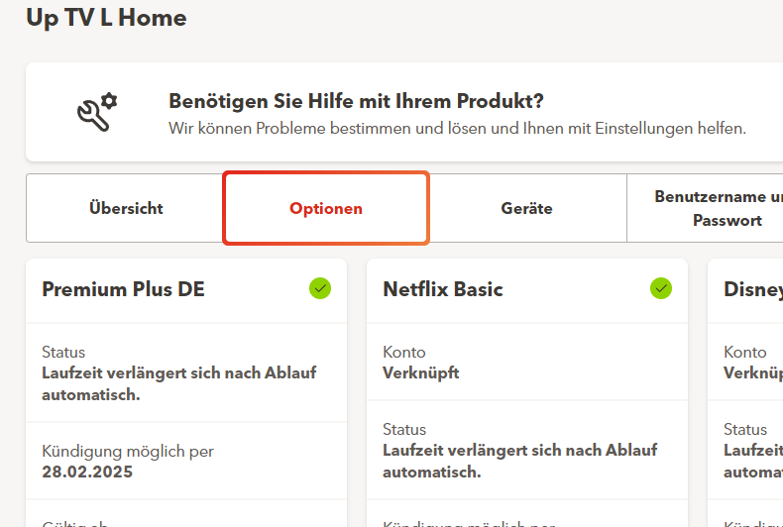Click 'Kündigung möglich per' label in Premium Plus
Screen dimensions: 783x527
(x=128, y=451)
